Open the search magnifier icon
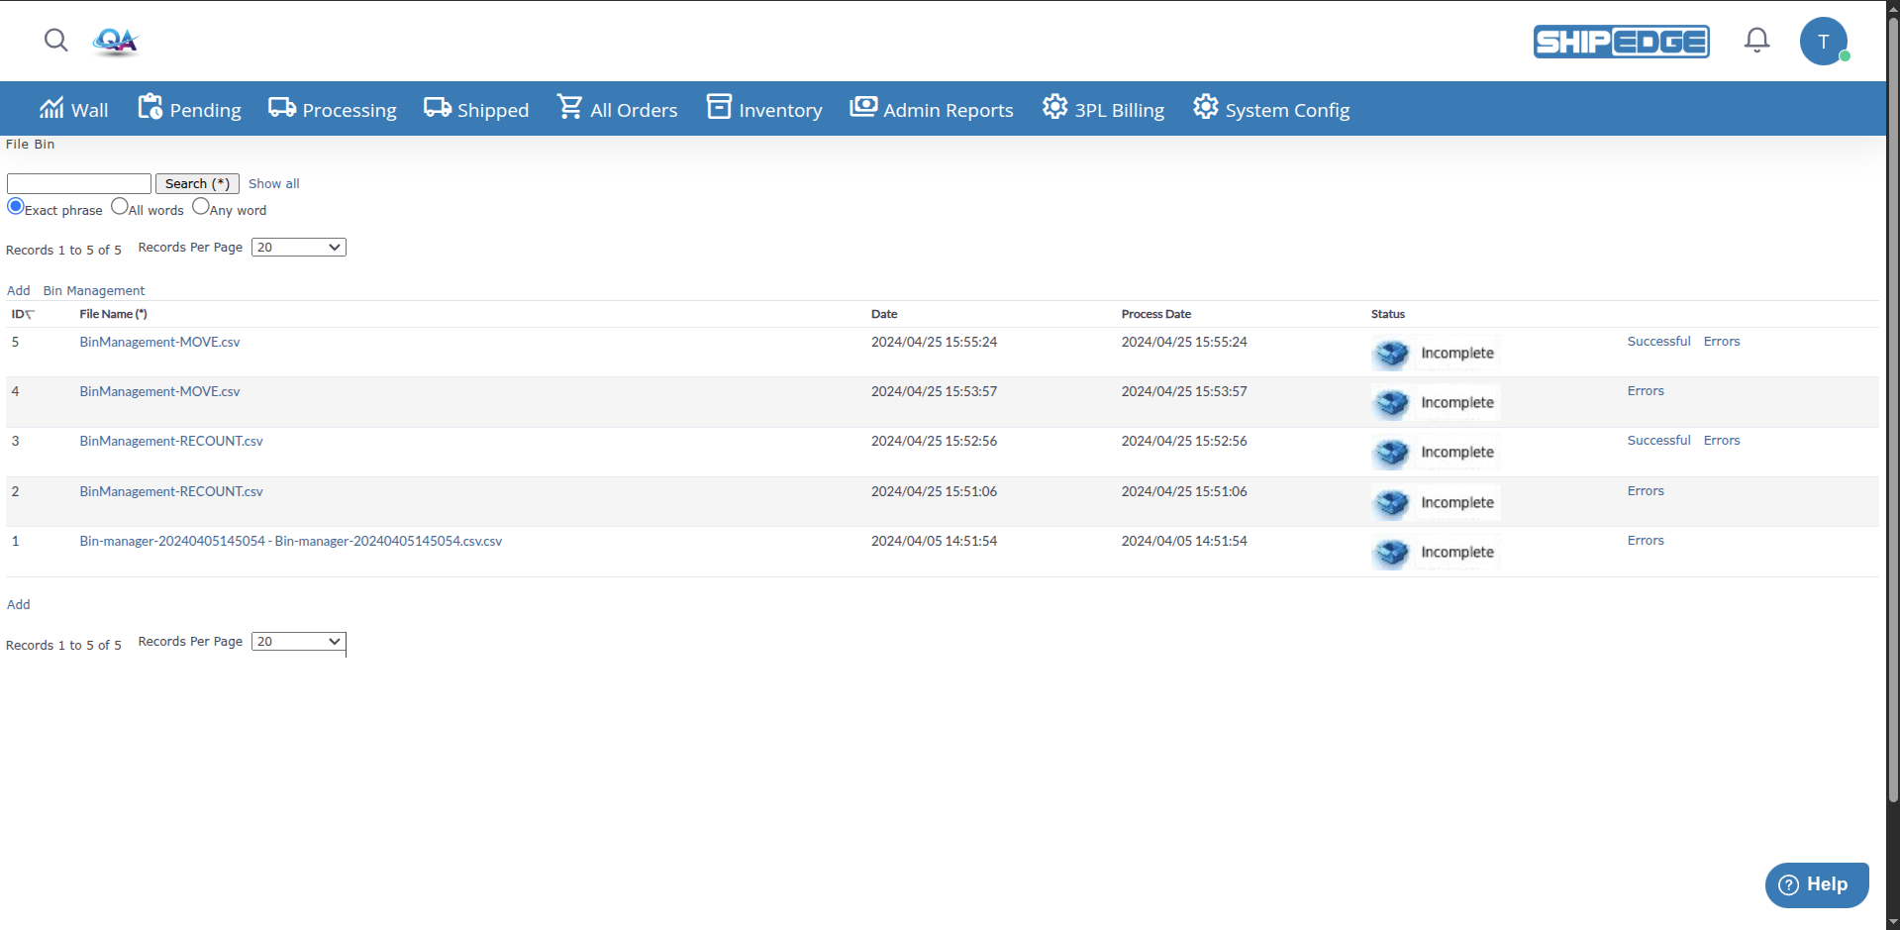 (x=55, y=41)
